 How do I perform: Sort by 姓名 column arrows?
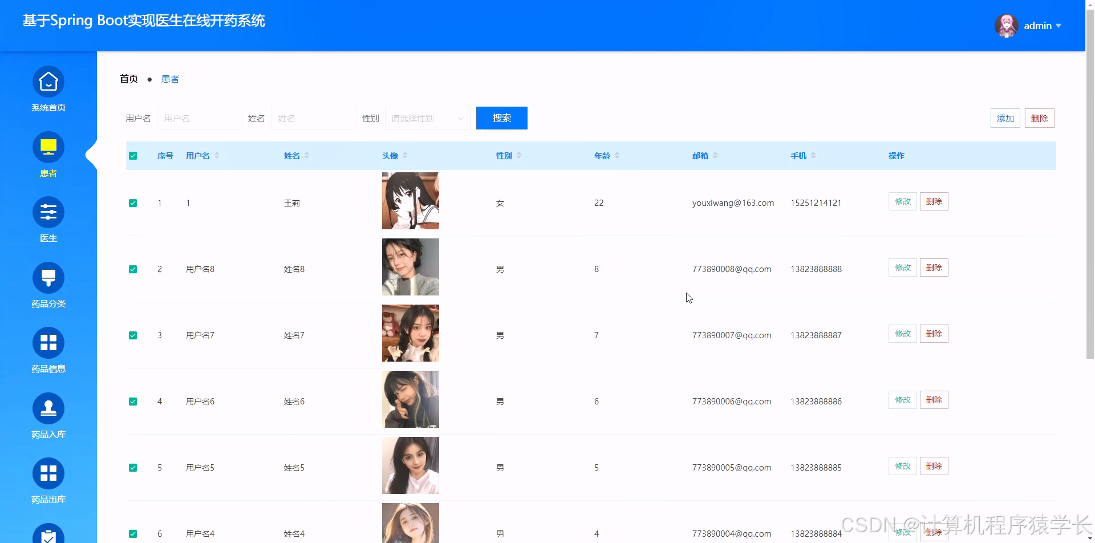pos(307,156)
